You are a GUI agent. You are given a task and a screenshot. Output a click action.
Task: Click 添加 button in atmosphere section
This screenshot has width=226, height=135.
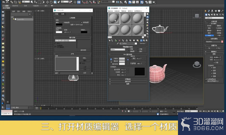(85, 58)
